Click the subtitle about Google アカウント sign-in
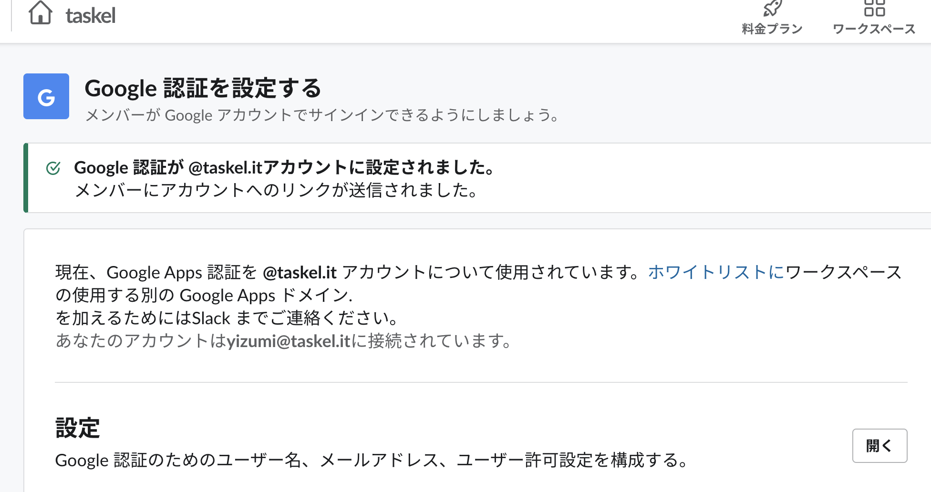931x492 pixels. pyautogui.click(x=322, y=115)
